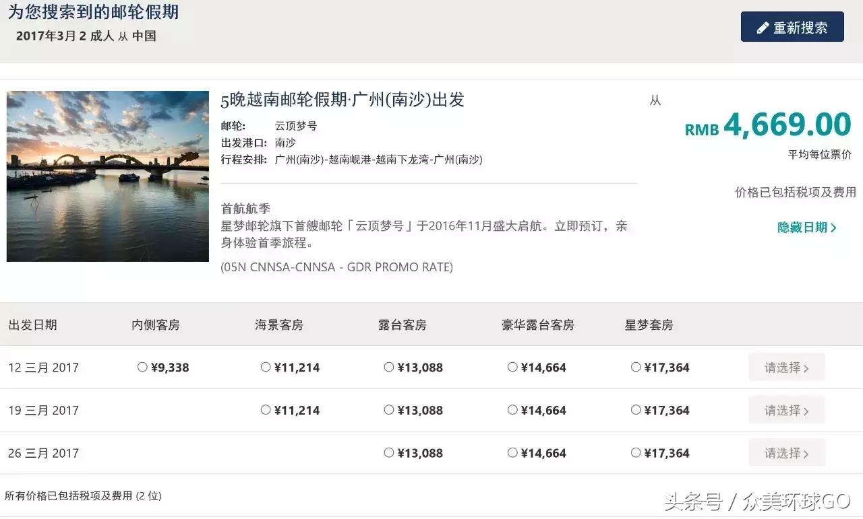
Task: Select ¥14,664 deluxe balcony for 26 March
Action: pos(512,452)
